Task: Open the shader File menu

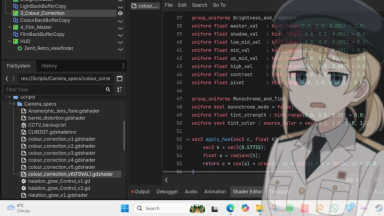Action: tap(168, 5)
